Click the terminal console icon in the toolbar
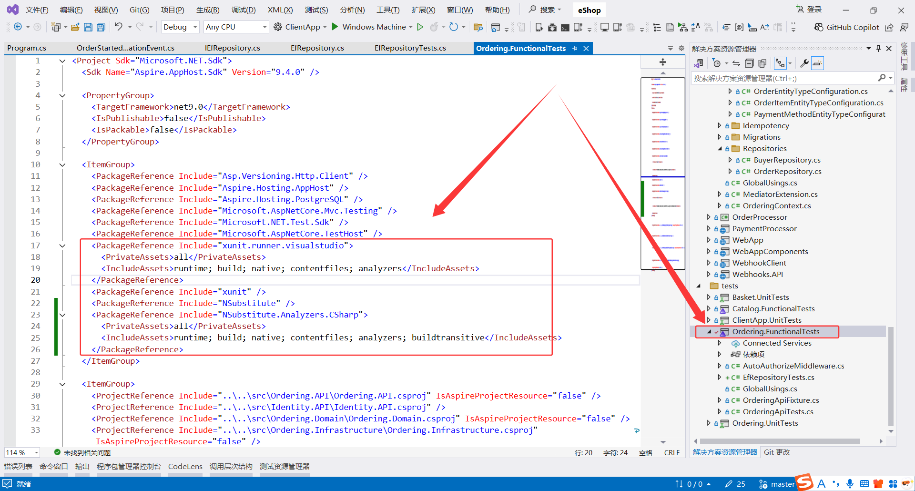Image resolution: width=915 pixels, height=491 pixels. click(x=565, y=27)
